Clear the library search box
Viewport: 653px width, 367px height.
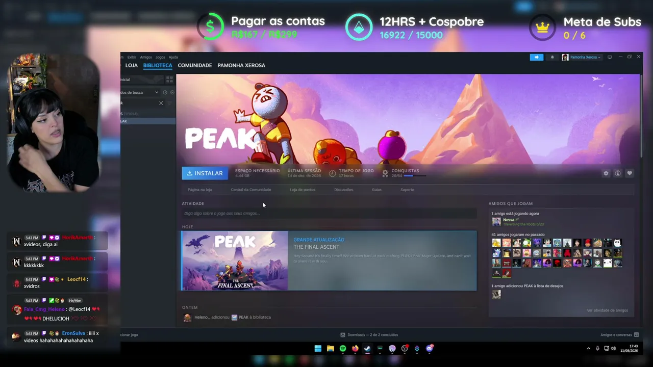point(161,103)
